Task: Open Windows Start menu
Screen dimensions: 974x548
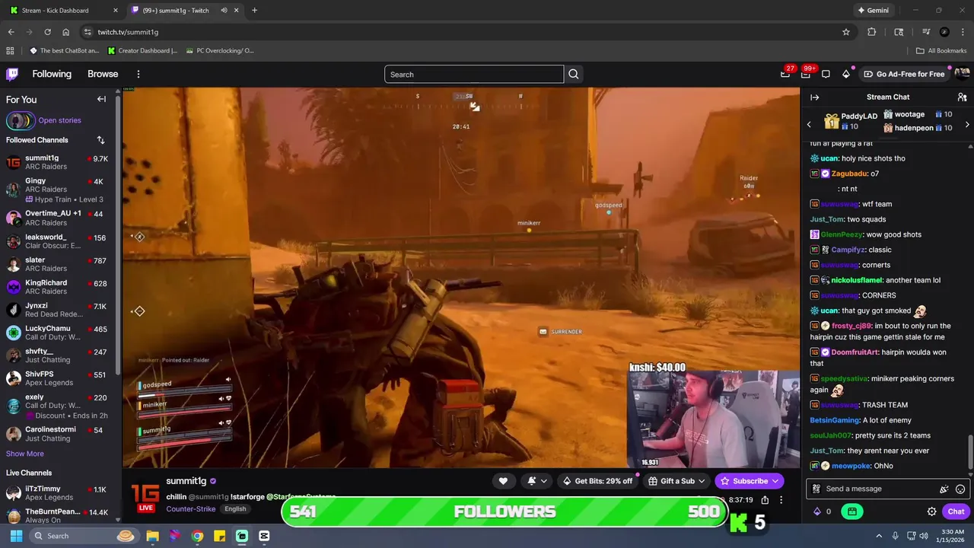Action: (16, 536)
